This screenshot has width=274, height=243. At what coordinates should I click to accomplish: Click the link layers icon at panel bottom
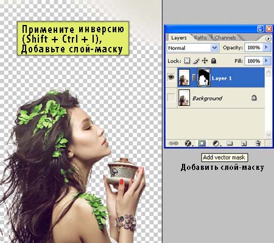click(x=174, y=143)
